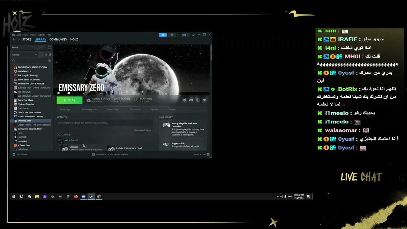
Task: Click the Steam window vertical scrollbar
Action: click(210, 52)
